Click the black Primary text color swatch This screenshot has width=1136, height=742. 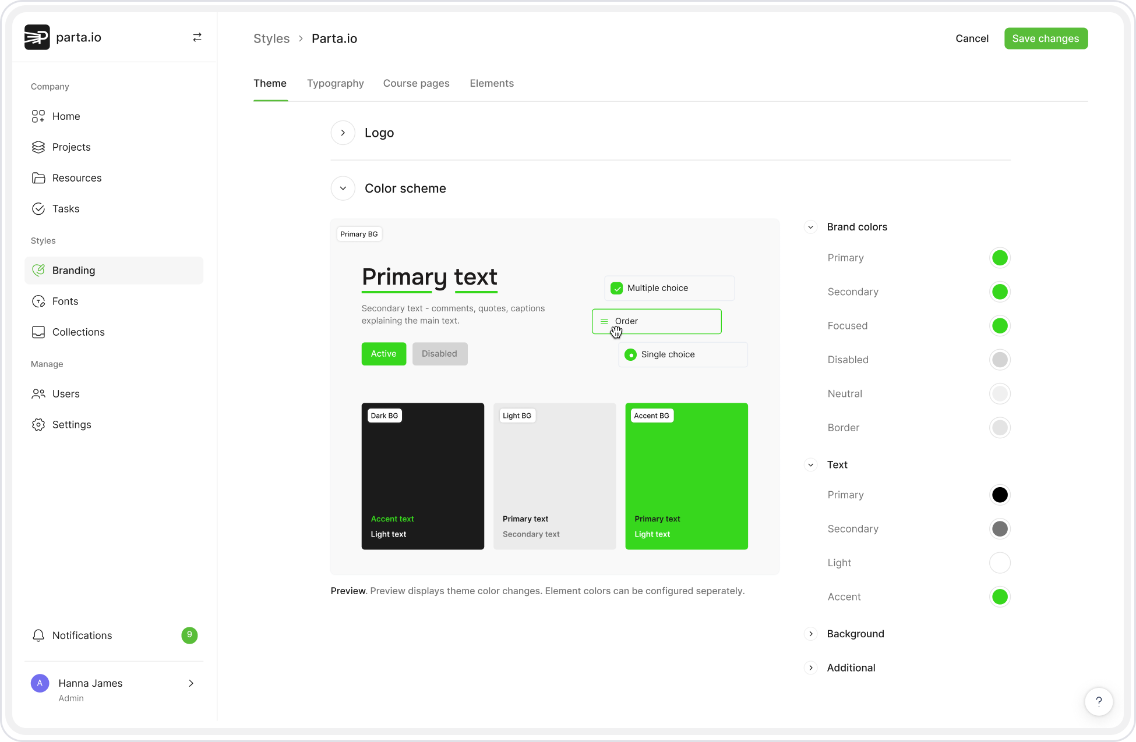[999, 495]
